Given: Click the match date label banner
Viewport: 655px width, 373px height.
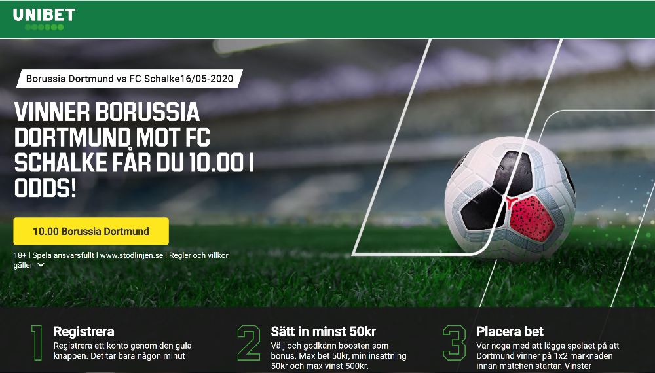Looking at the screenshot, I should point(130,79).
